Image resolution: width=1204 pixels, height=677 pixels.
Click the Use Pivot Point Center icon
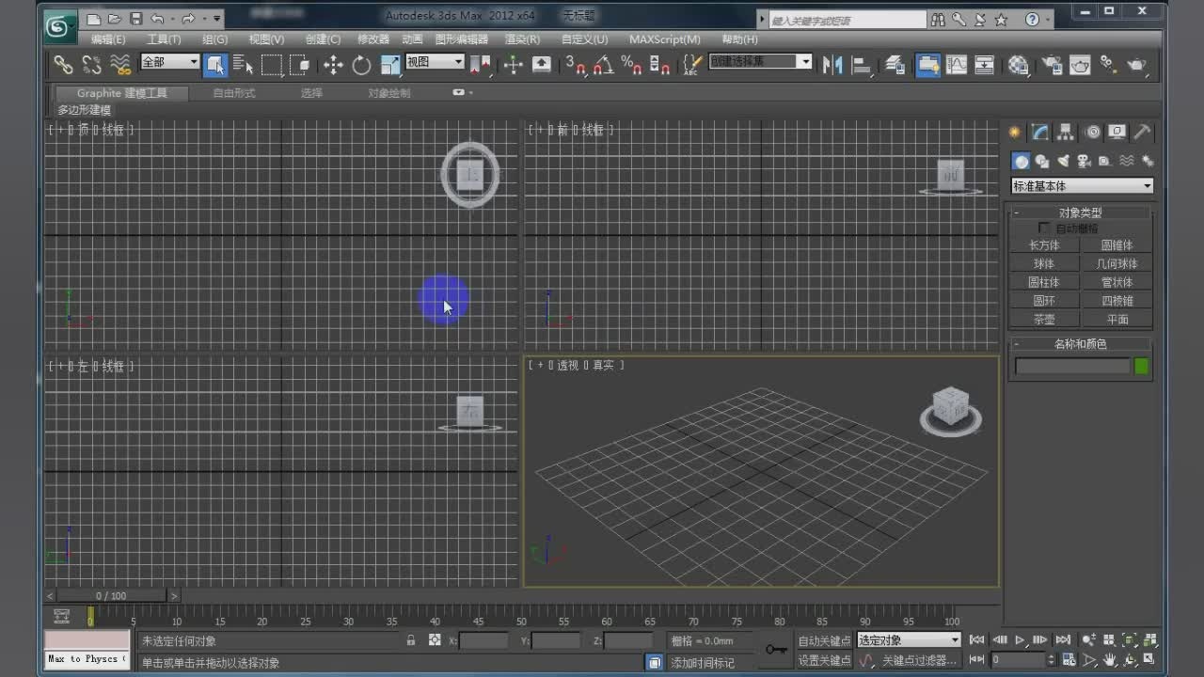pyautogui.click(x=481, y=64)
